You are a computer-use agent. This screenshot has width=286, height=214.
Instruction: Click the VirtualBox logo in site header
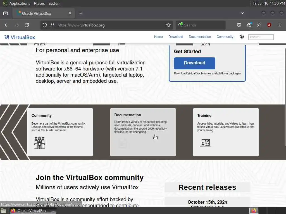pyautogui.click(x=20, y=37)
